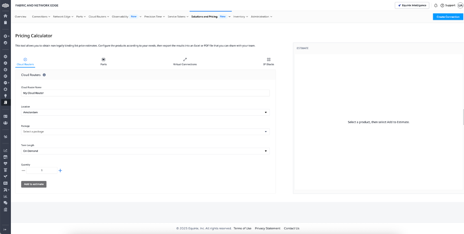464x234 pixels.
Task: Expand the Network Edge menu
Action: point(63,16)
